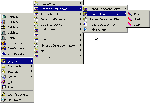The width and height of the screenshot is (150, 103).
Task: Expand the Accessories submenu arrow
Action: tap(81, 3)
